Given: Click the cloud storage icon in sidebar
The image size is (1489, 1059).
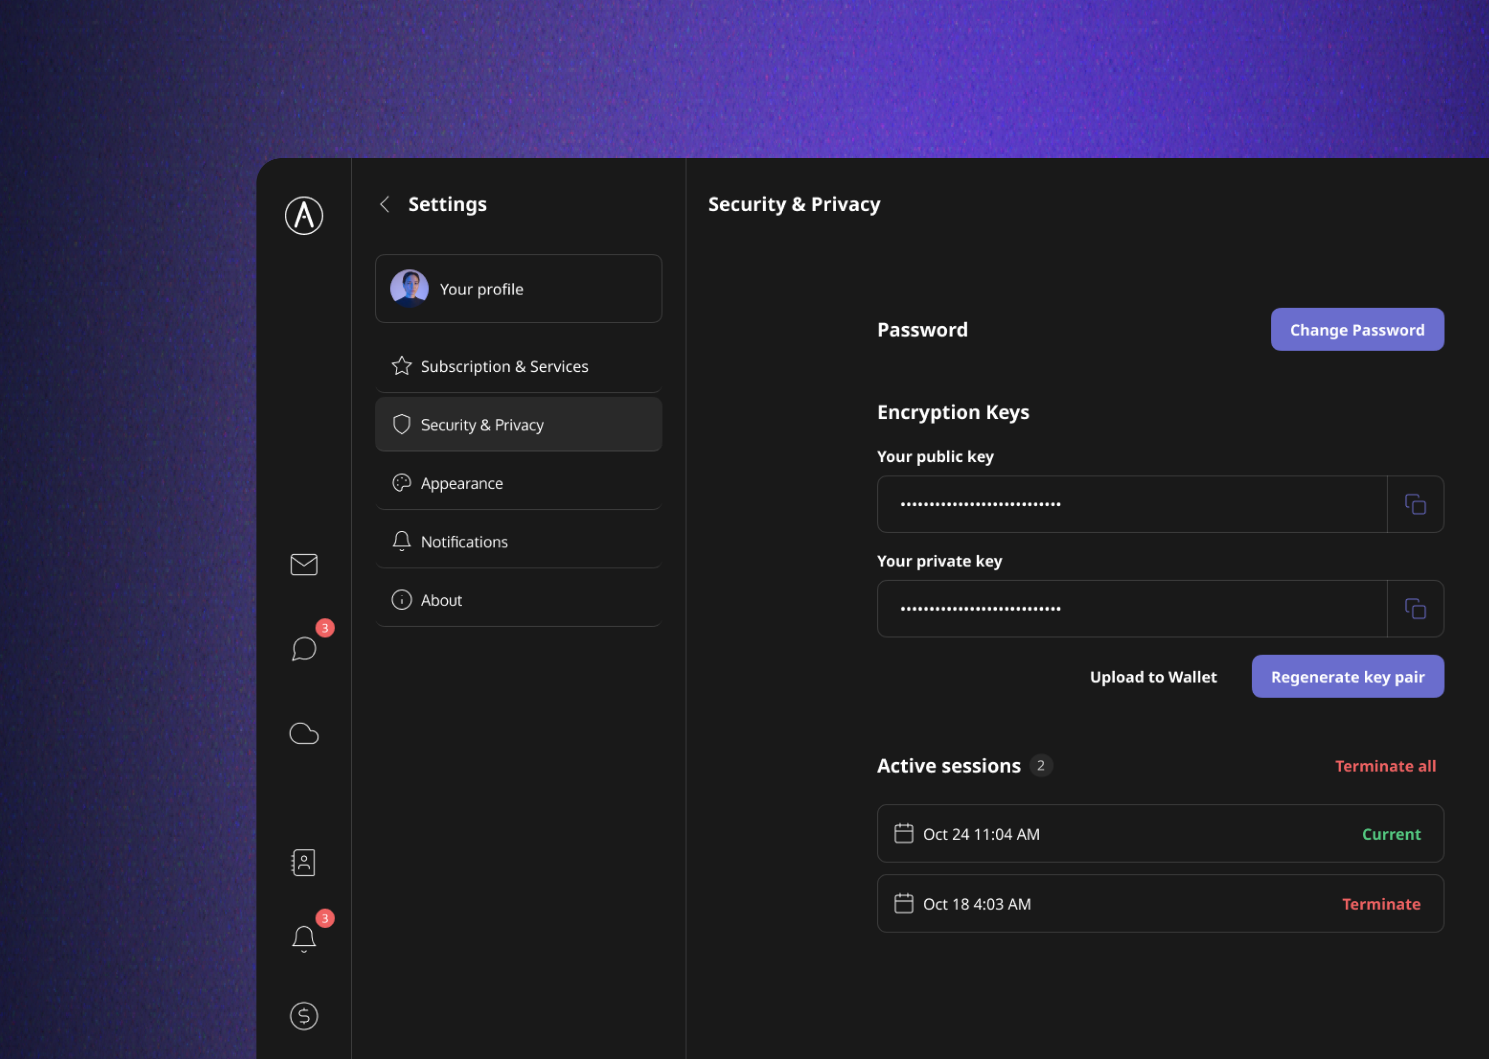Looking at the screenshot, I should (x=303, y=732).
